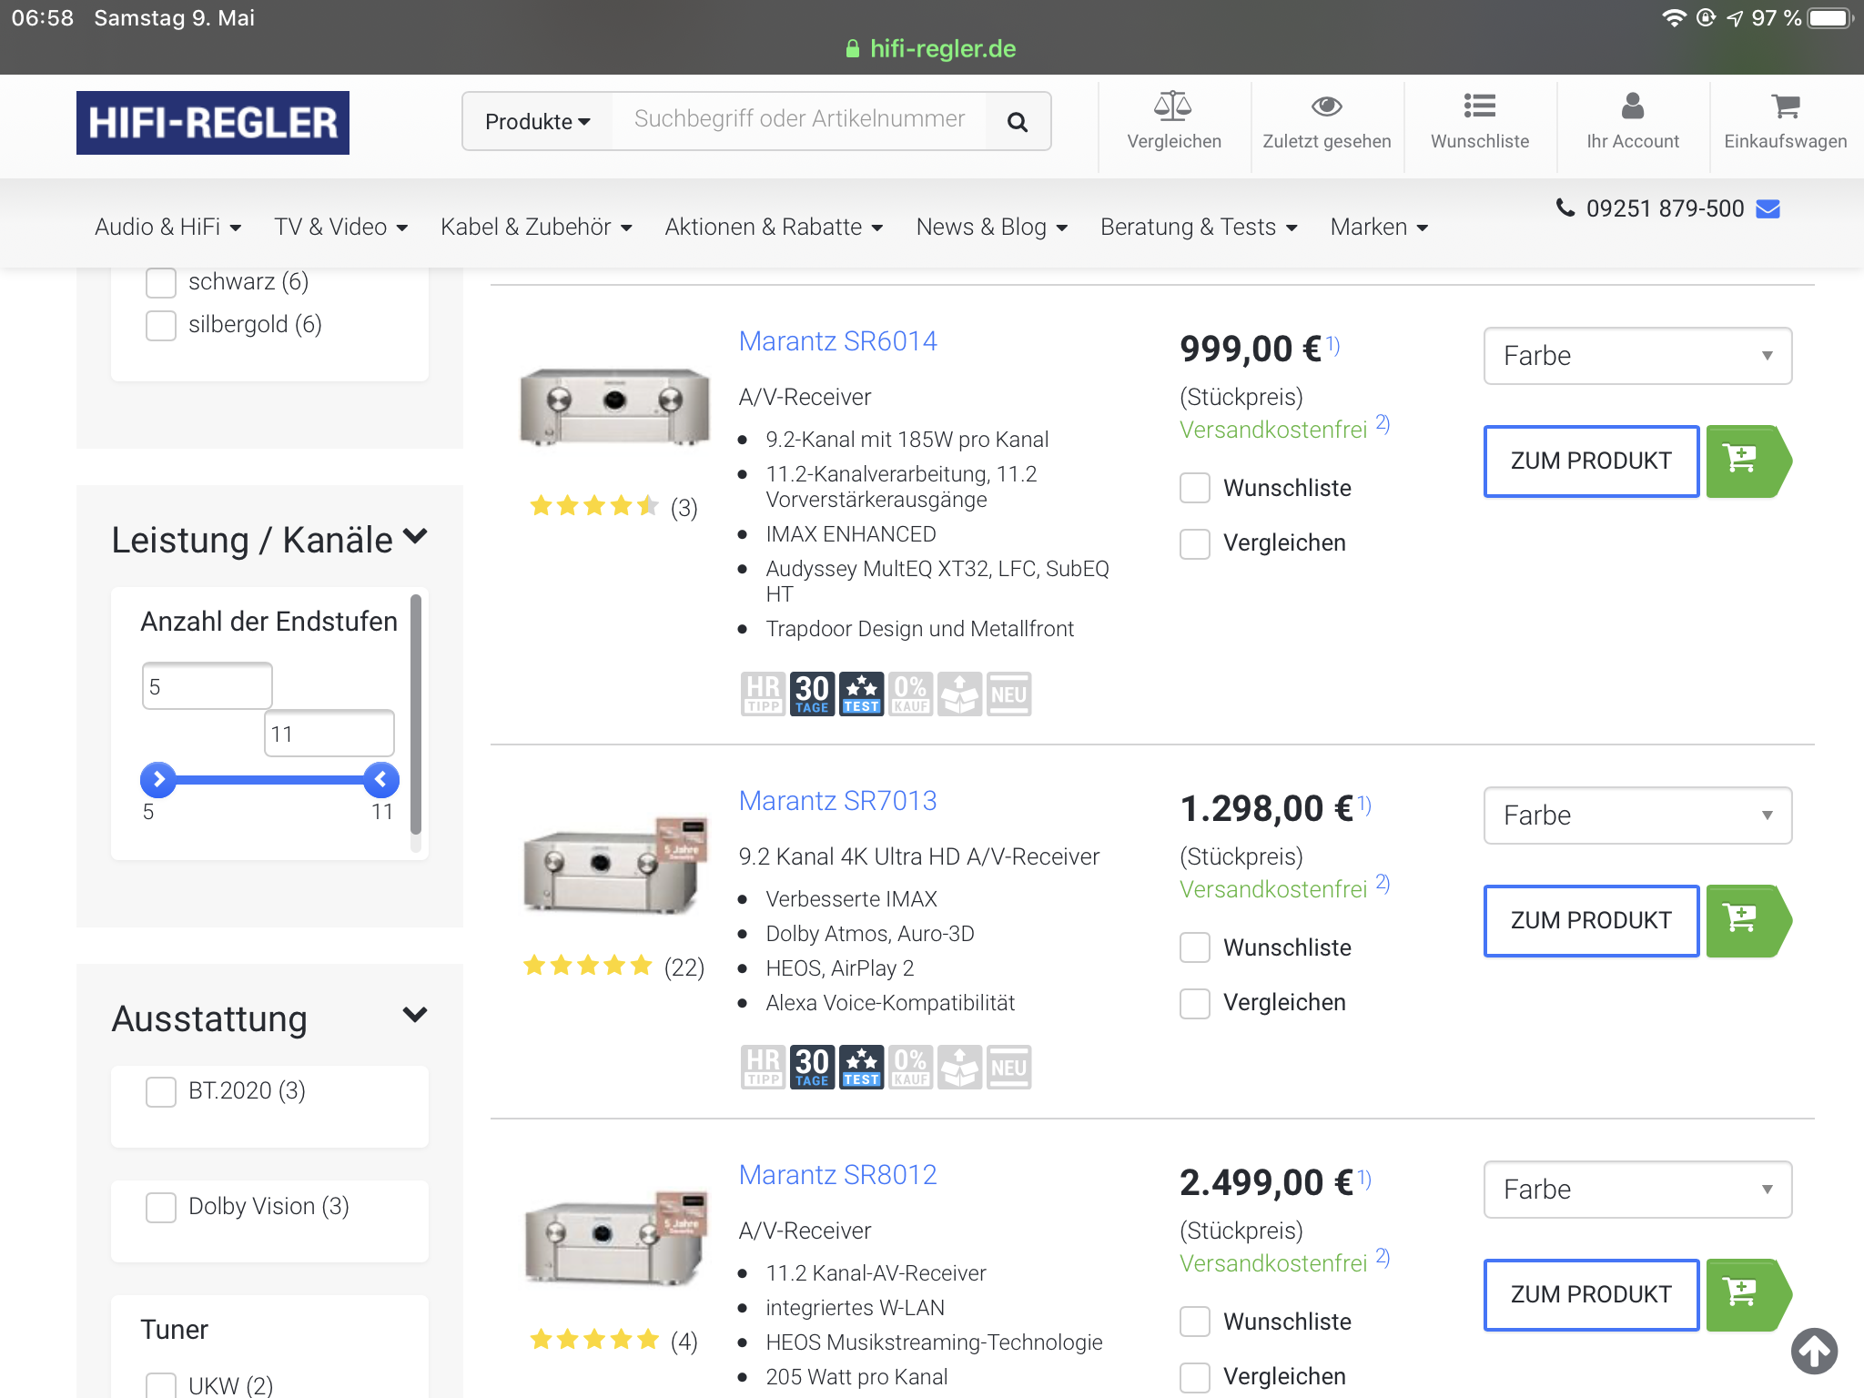Check Wunschliste for Marantz SR8012
Viewport: 1864px width, 1398px height.
(1195, 1322)
